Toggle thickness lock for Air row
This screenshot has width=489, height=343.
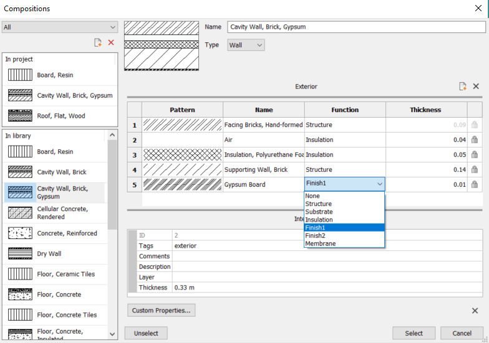474,139
